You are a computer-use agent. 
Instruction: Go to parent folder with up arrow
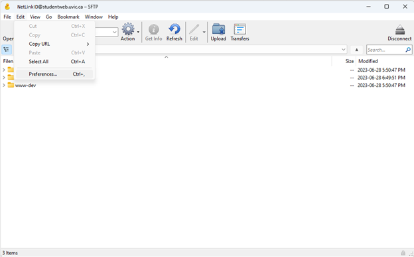coord(356,50)
